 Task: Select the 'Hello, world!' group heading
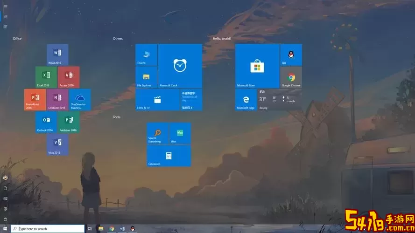222,39
